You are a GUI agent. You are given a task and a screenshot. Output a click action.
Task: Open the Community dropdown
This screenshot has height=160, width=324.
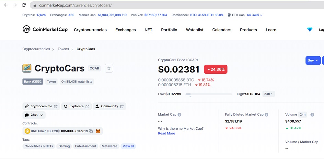(110, 106)
